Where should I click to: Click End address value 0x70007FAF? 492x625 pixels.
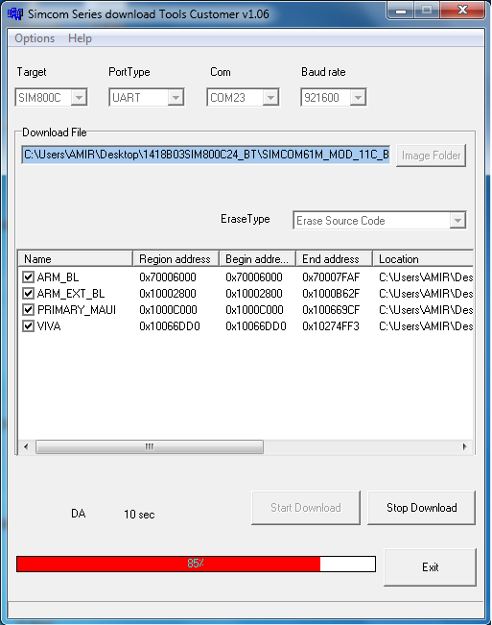tap(331, 277)
